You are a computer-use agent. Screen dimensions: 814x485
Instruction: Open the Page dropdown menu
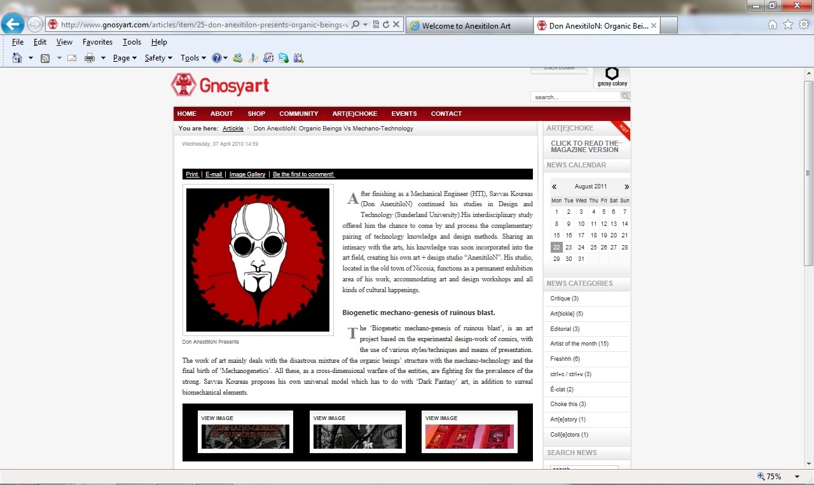click(x=125, y=58)
